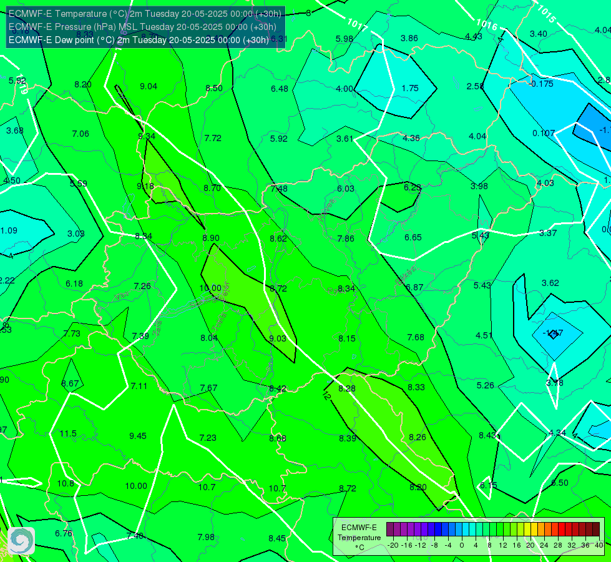Click the 7.68 temperature value
This screenshot has height=562, width=611.
click(x=416, y=337)
